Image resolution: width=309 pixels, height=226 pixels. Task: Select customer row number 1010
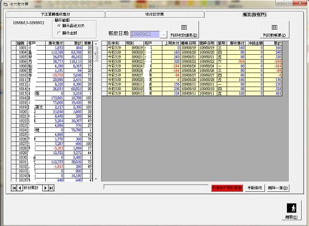click(52, 75)
